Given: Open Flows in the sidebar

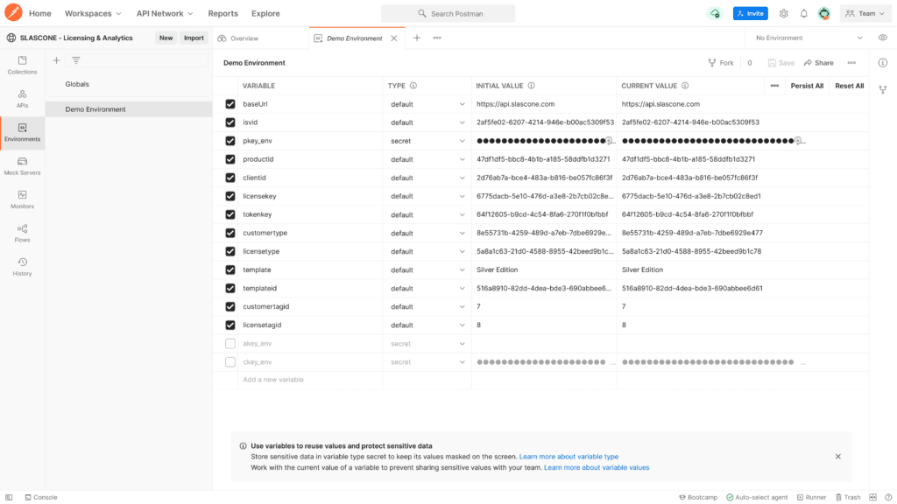Looking at the screenshot, I should pyautogui.click(x=22, y=234).
